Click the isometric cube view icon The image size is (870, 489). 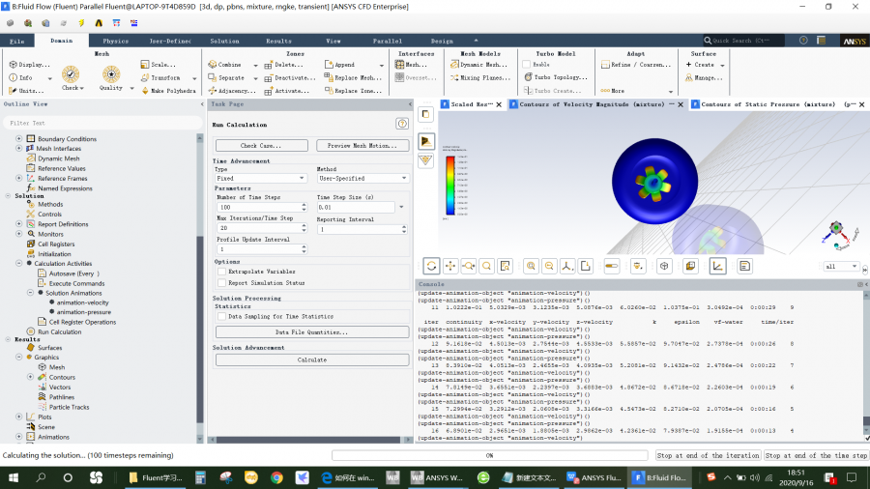pyautogui.click(x=664, y=266)
